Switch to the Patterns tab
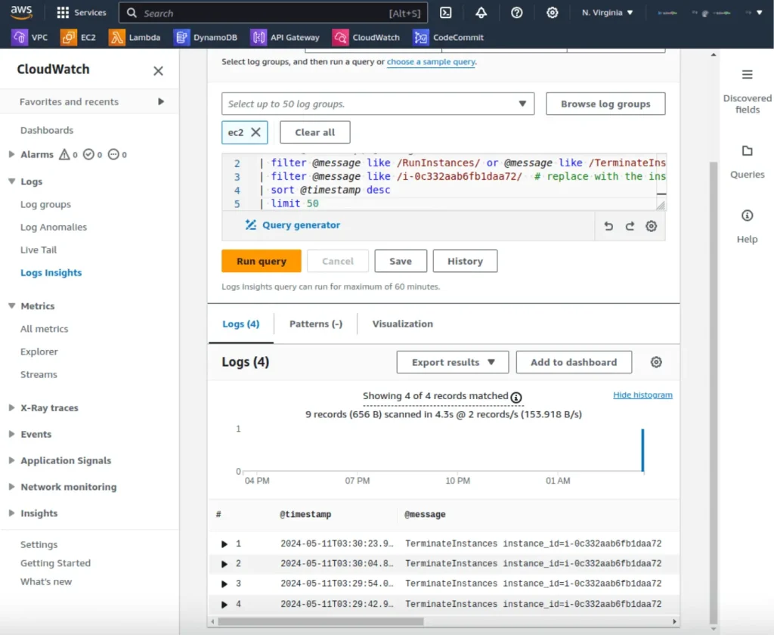This screenshot has height=635, width=774. coord(315,324)
